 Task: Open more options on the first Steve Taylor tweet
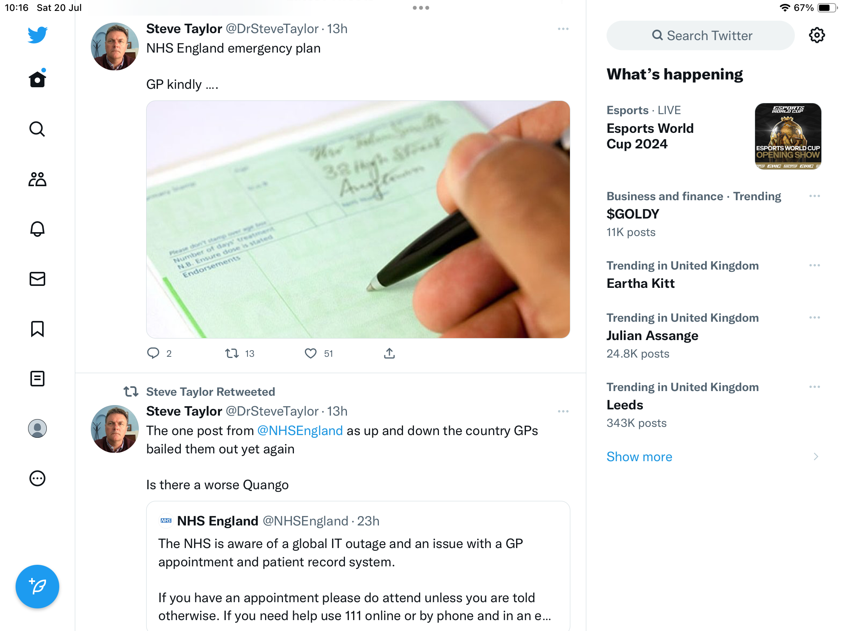click(563, 29)
